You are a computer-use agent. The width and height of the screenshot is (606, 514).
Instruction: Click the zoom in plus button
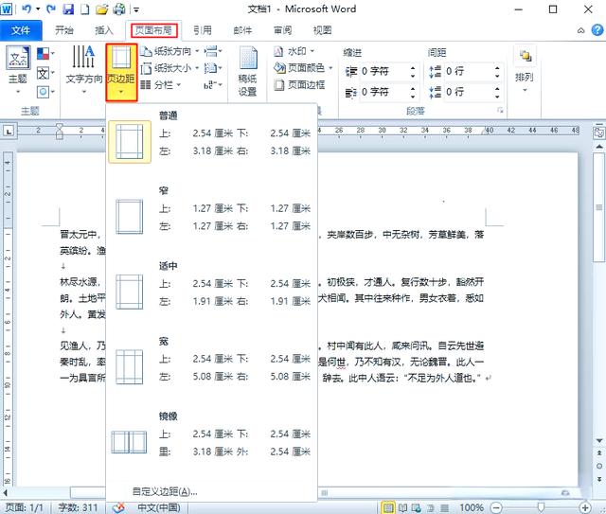(585, 507)
